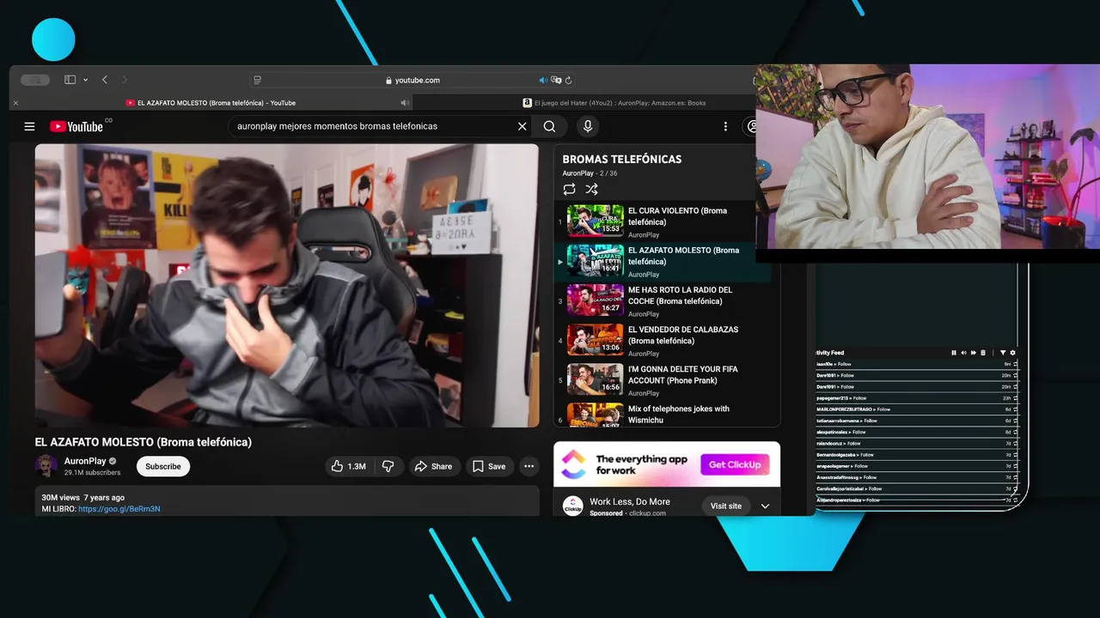Expand the ClickUp ad chevron
Viewport: 1100px width, 618px height.
click(765, 506)
